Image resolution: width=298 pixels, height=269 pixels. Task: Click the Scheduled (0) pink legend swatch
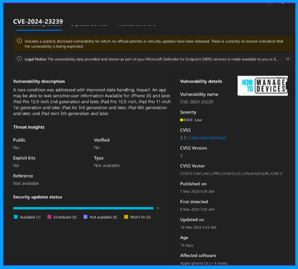coord(49,217)
